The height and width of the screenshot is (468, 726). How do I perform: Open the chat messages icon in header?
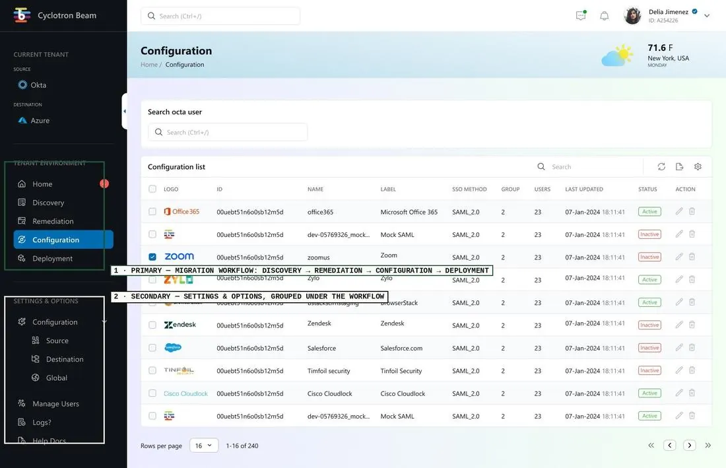(x=581, y=16)
